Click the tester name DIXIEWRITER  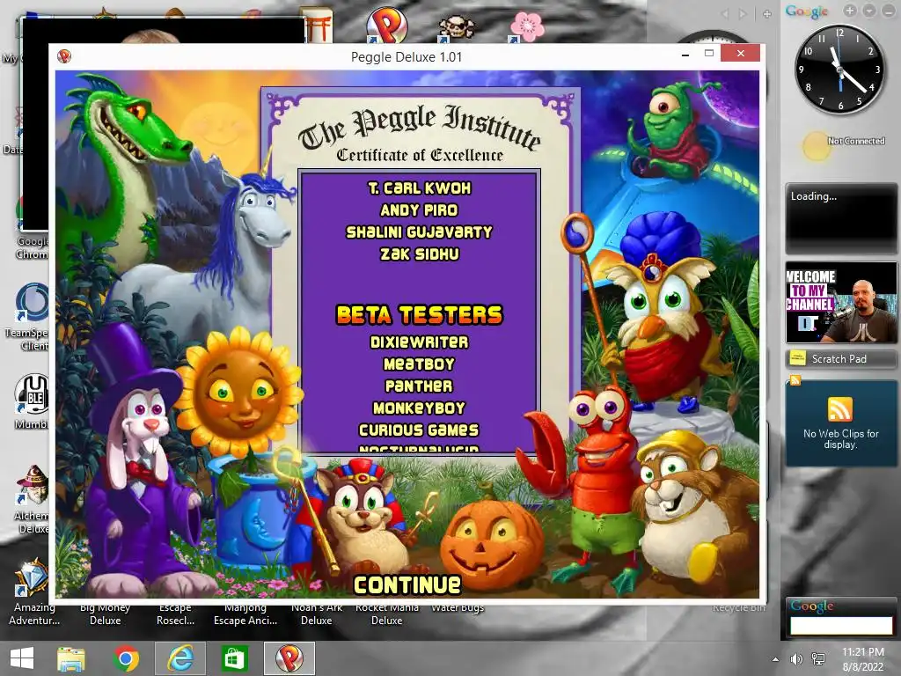point(419,342)
